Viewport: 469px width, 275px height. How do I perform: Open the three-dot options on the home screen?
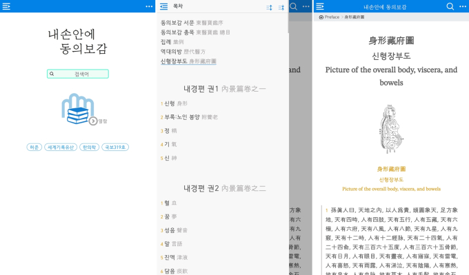point(149,6)
